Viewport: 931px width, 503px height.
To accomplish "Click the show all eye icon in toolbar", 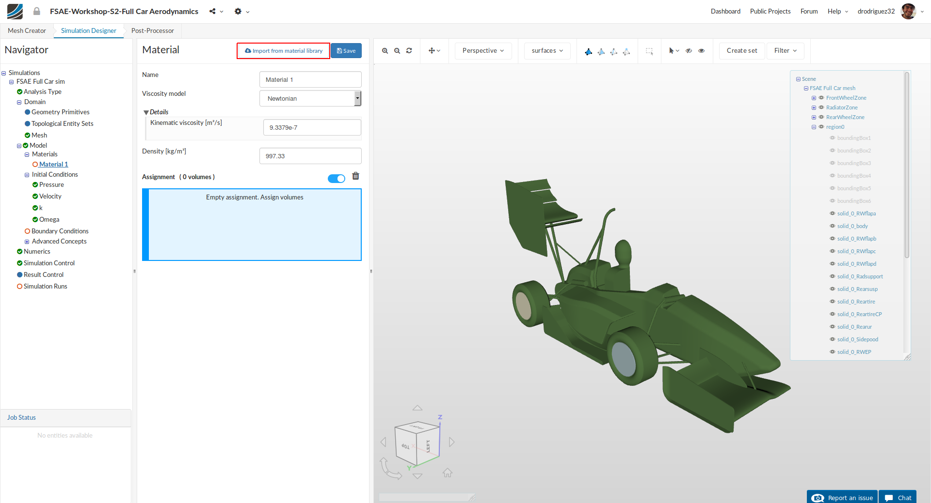I will (701, 51).
